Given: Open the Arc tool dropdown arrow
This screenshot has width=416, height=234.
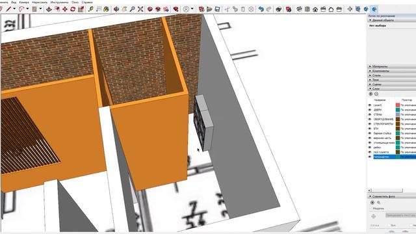Looking at the screenshot, I should tap(27, 9).
